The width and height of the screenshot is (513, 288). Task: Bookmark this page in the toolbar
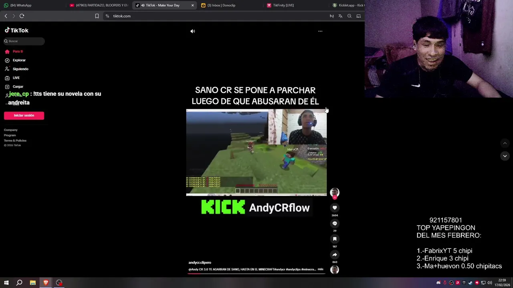pos(97,16)
